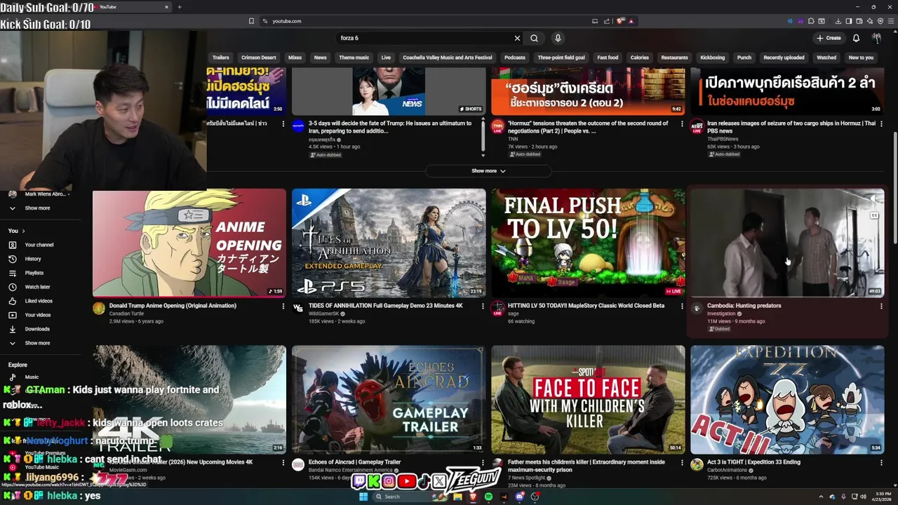This screenshot has width=898, height=505.
Task: Expand the You section chevron
Action: (23, 231)
